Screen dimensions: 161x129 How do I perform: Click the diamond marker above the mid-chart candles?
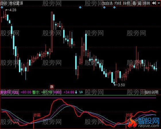pyautogui.click(x=80, y=7)
